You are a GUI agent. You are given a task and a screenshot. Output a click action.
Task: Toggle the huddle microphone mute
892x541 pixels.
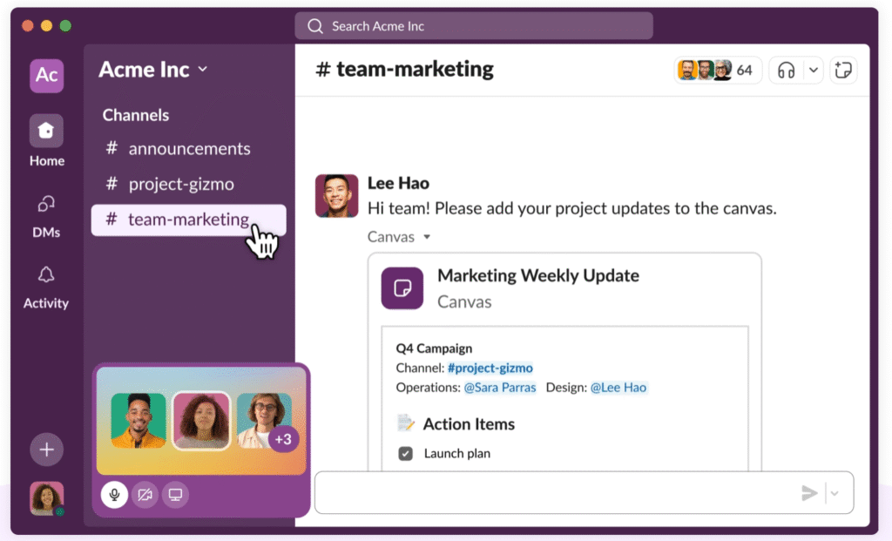[x=113, y=495]
